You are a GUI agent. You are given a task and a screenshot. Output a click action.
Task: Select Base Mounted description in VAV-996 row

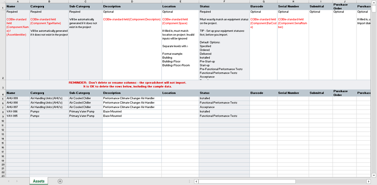pos(132,112)
